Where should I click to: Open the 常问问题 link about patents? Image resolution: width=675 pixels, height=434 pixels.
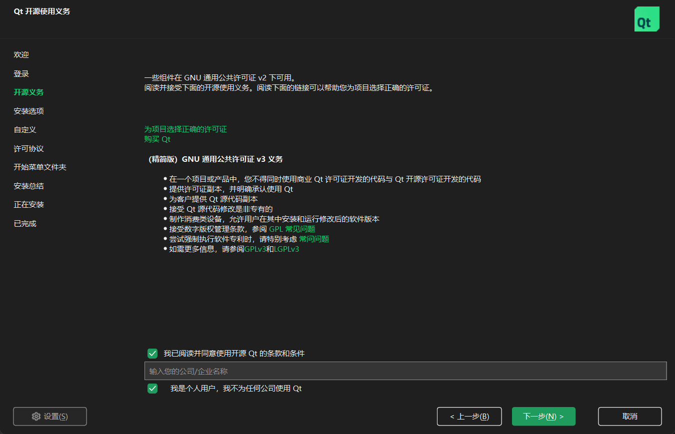[x=314, y=239]
